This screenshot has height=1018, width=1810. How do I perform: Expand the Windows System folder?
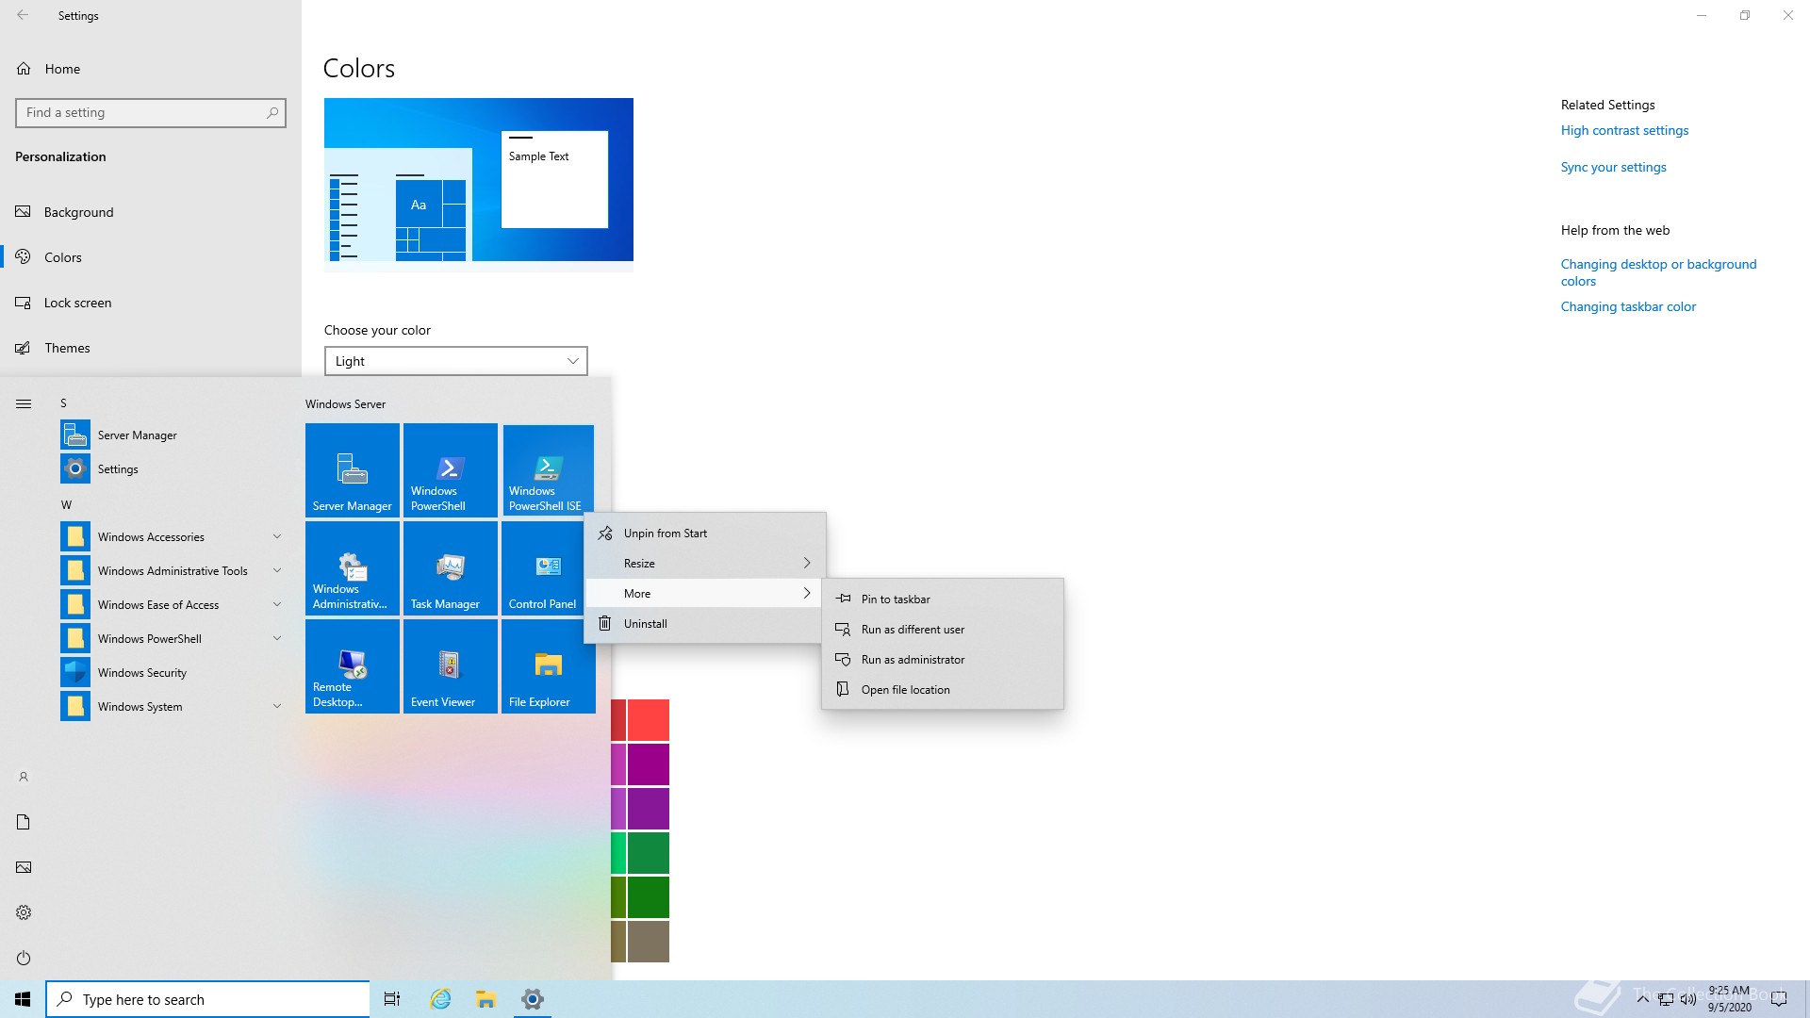(173, 706)
